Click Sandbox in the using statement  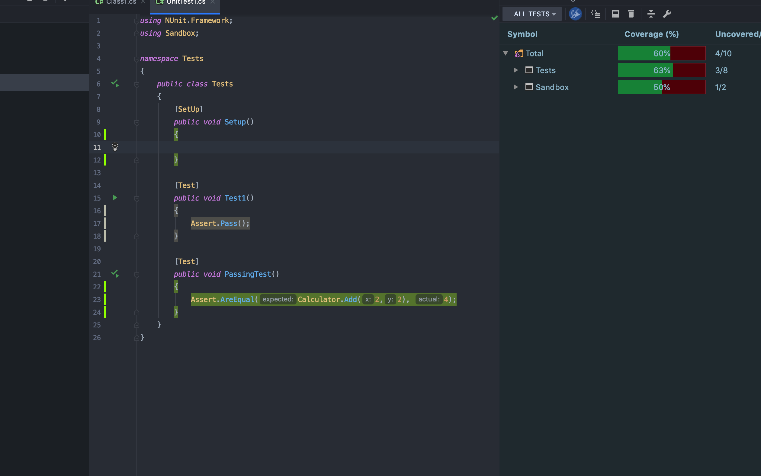pyautogui.click(x=180, y=33)
